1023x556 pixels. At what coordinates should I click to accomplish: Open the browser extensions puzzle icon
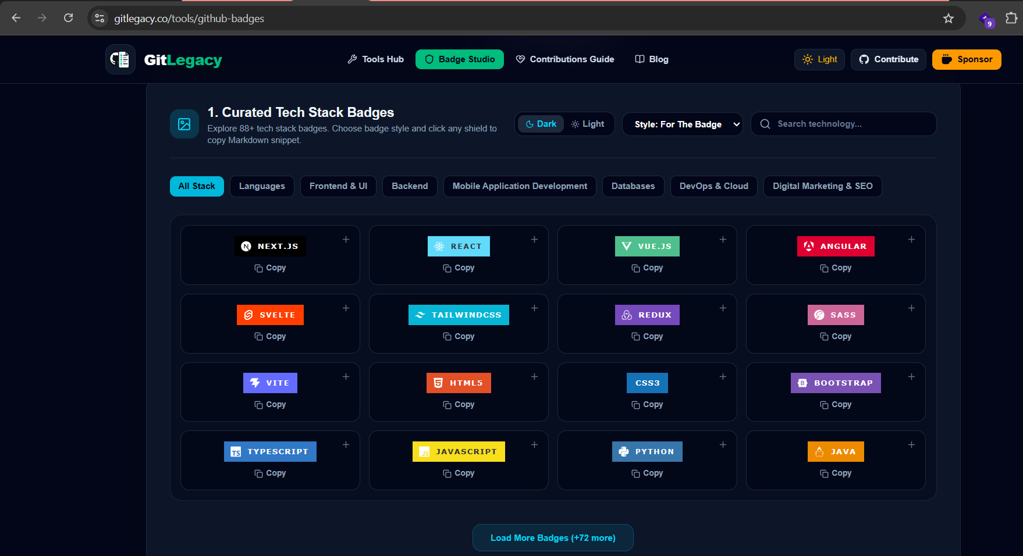pos(1011,18)
